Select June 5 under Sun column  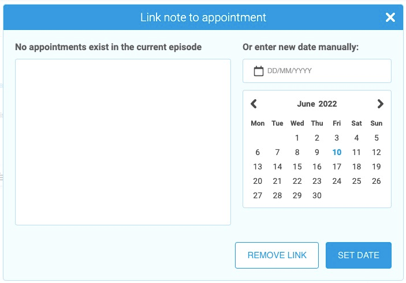point(377,138)
